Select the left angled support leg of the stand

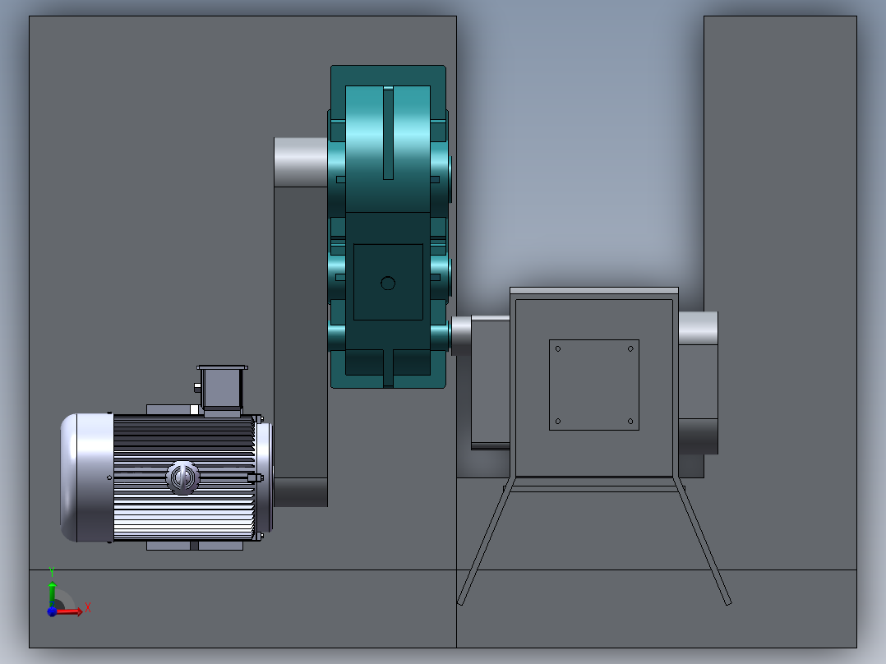point(486,542)
